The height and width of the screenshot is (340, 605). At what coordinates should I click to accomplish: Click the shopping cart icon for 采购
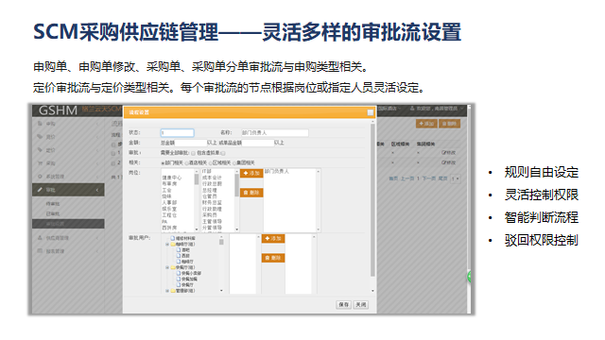pyautogui.click(x=40, y=163)
